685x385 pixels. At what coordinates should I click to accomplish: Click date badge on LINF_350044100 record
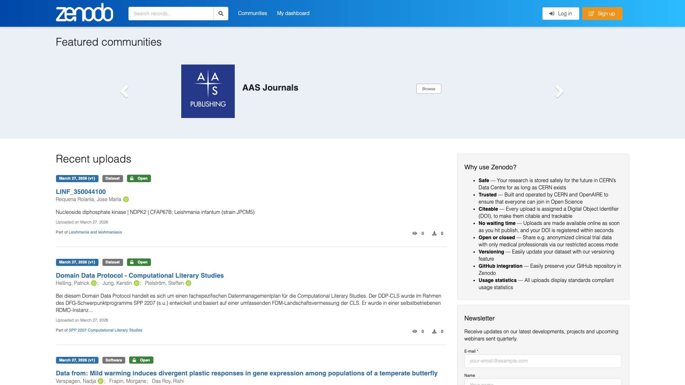tap(77, 179)
